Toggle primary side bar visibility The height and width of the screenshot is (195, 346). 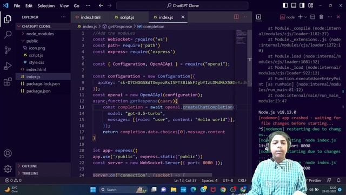pos(285,5)
